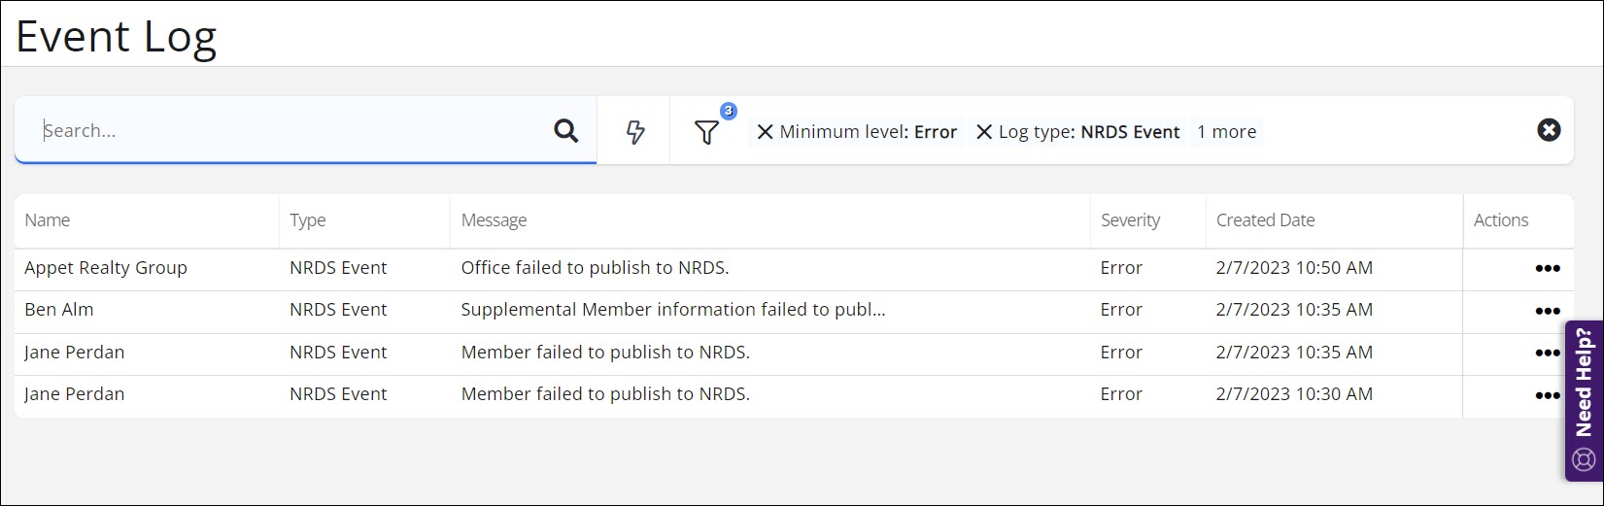
Task: Open actions menu for 10:30 AM Jane Perdan row
Action: (1547, 395)
